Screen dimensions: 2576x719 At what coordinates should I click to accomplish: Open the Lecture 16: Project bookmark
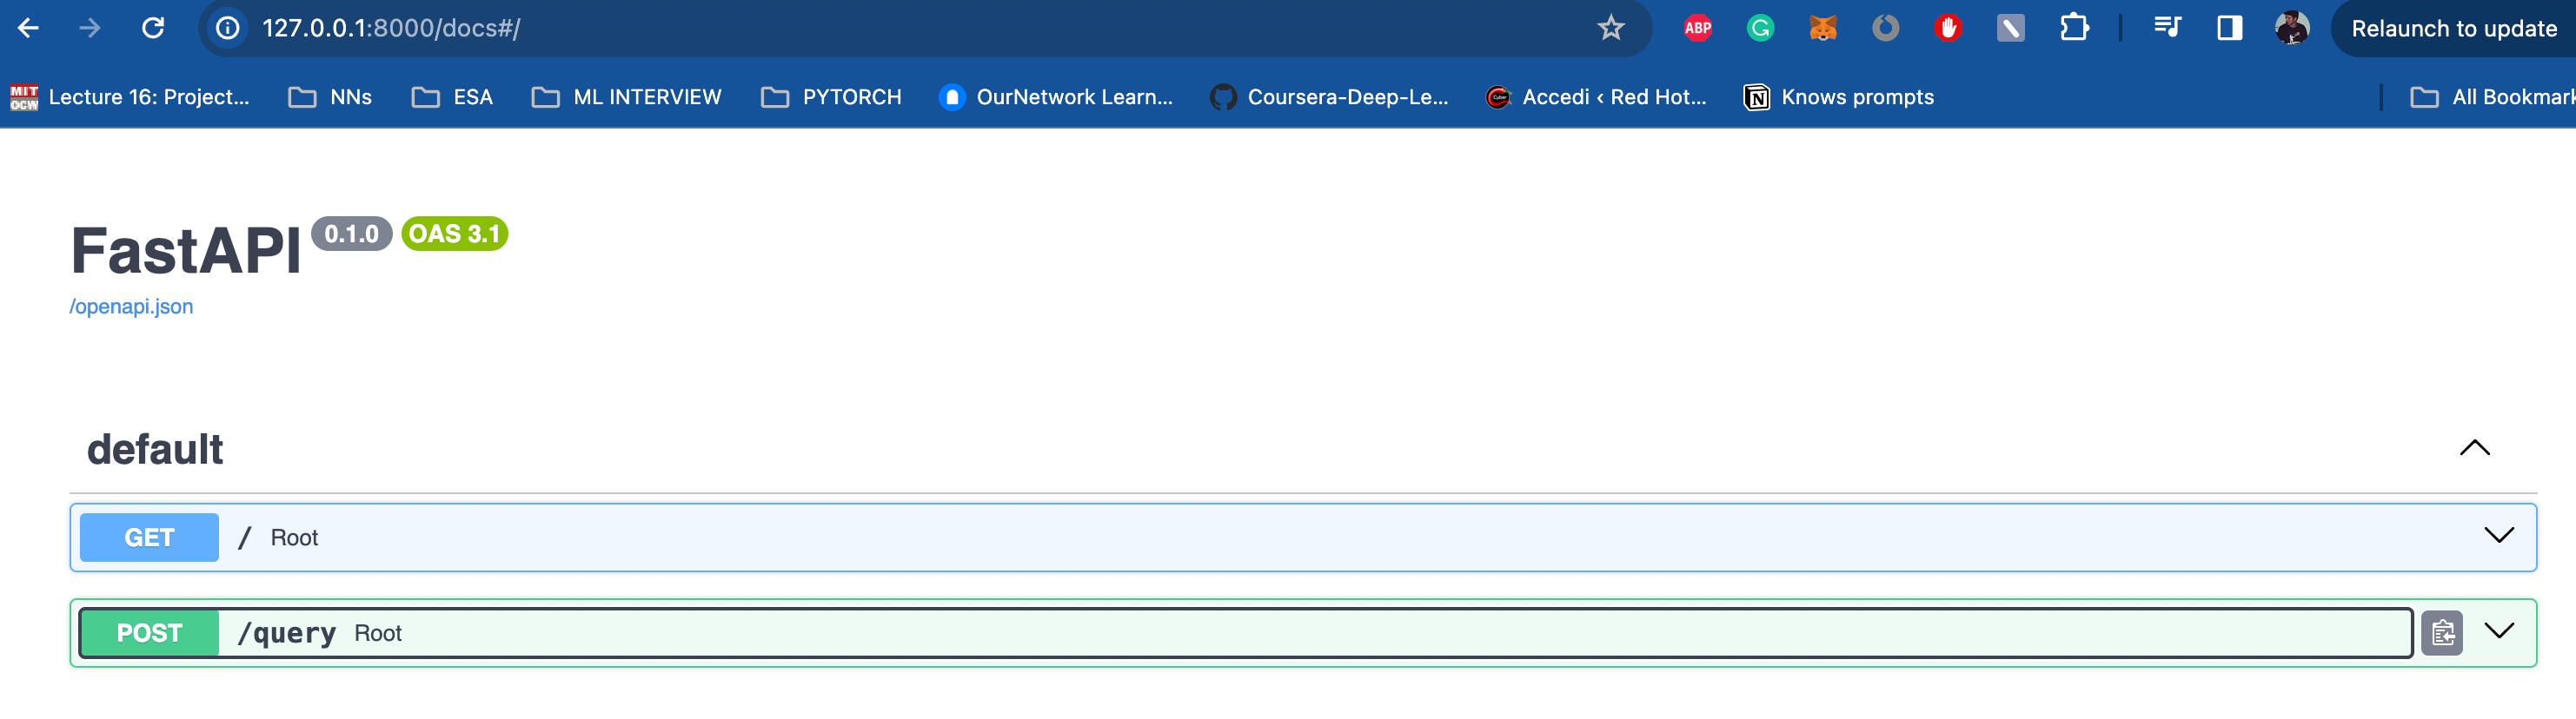coord(130,97)
